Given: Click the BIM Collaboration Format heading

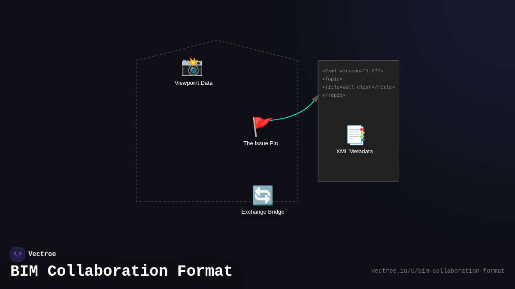Looking at the screenshot, I should (x=121, y=271).
